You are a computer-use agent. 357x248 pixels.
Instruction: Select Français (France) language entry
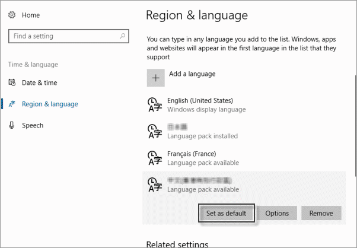[244, 158]
